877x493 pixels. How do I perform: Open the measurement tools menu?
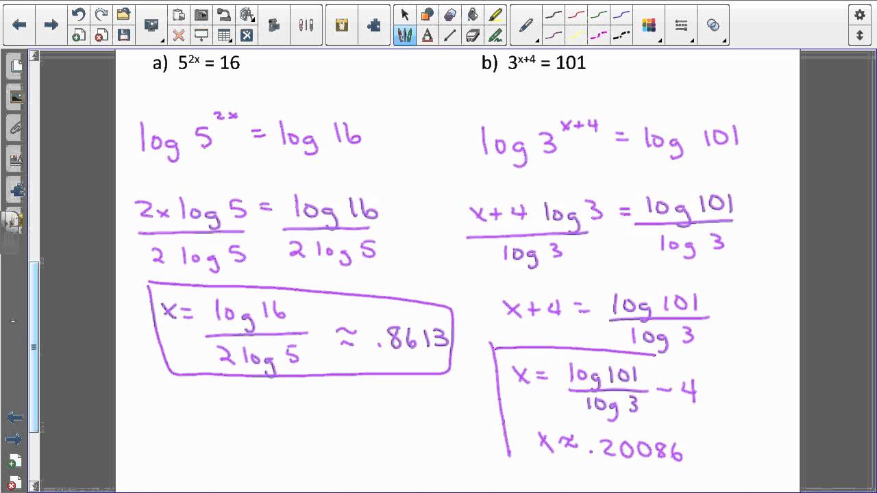tap(247, 15)
